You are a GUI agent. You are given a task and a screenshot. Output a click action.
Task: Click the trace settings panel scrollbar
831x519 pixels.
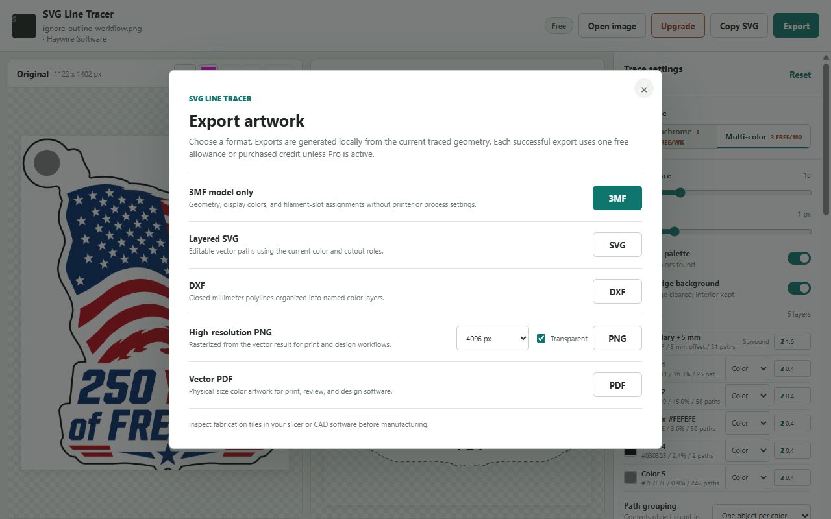point(826,139)
